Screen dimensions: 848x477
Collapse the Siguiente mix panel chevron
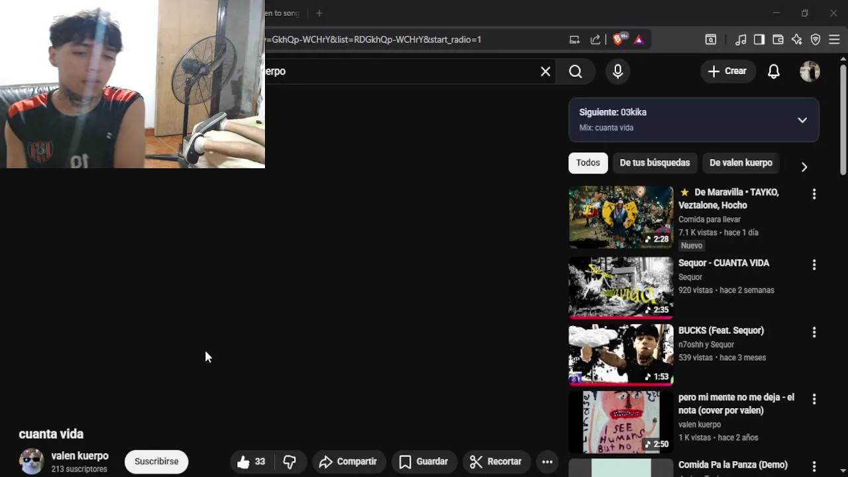tap(802, 120)
